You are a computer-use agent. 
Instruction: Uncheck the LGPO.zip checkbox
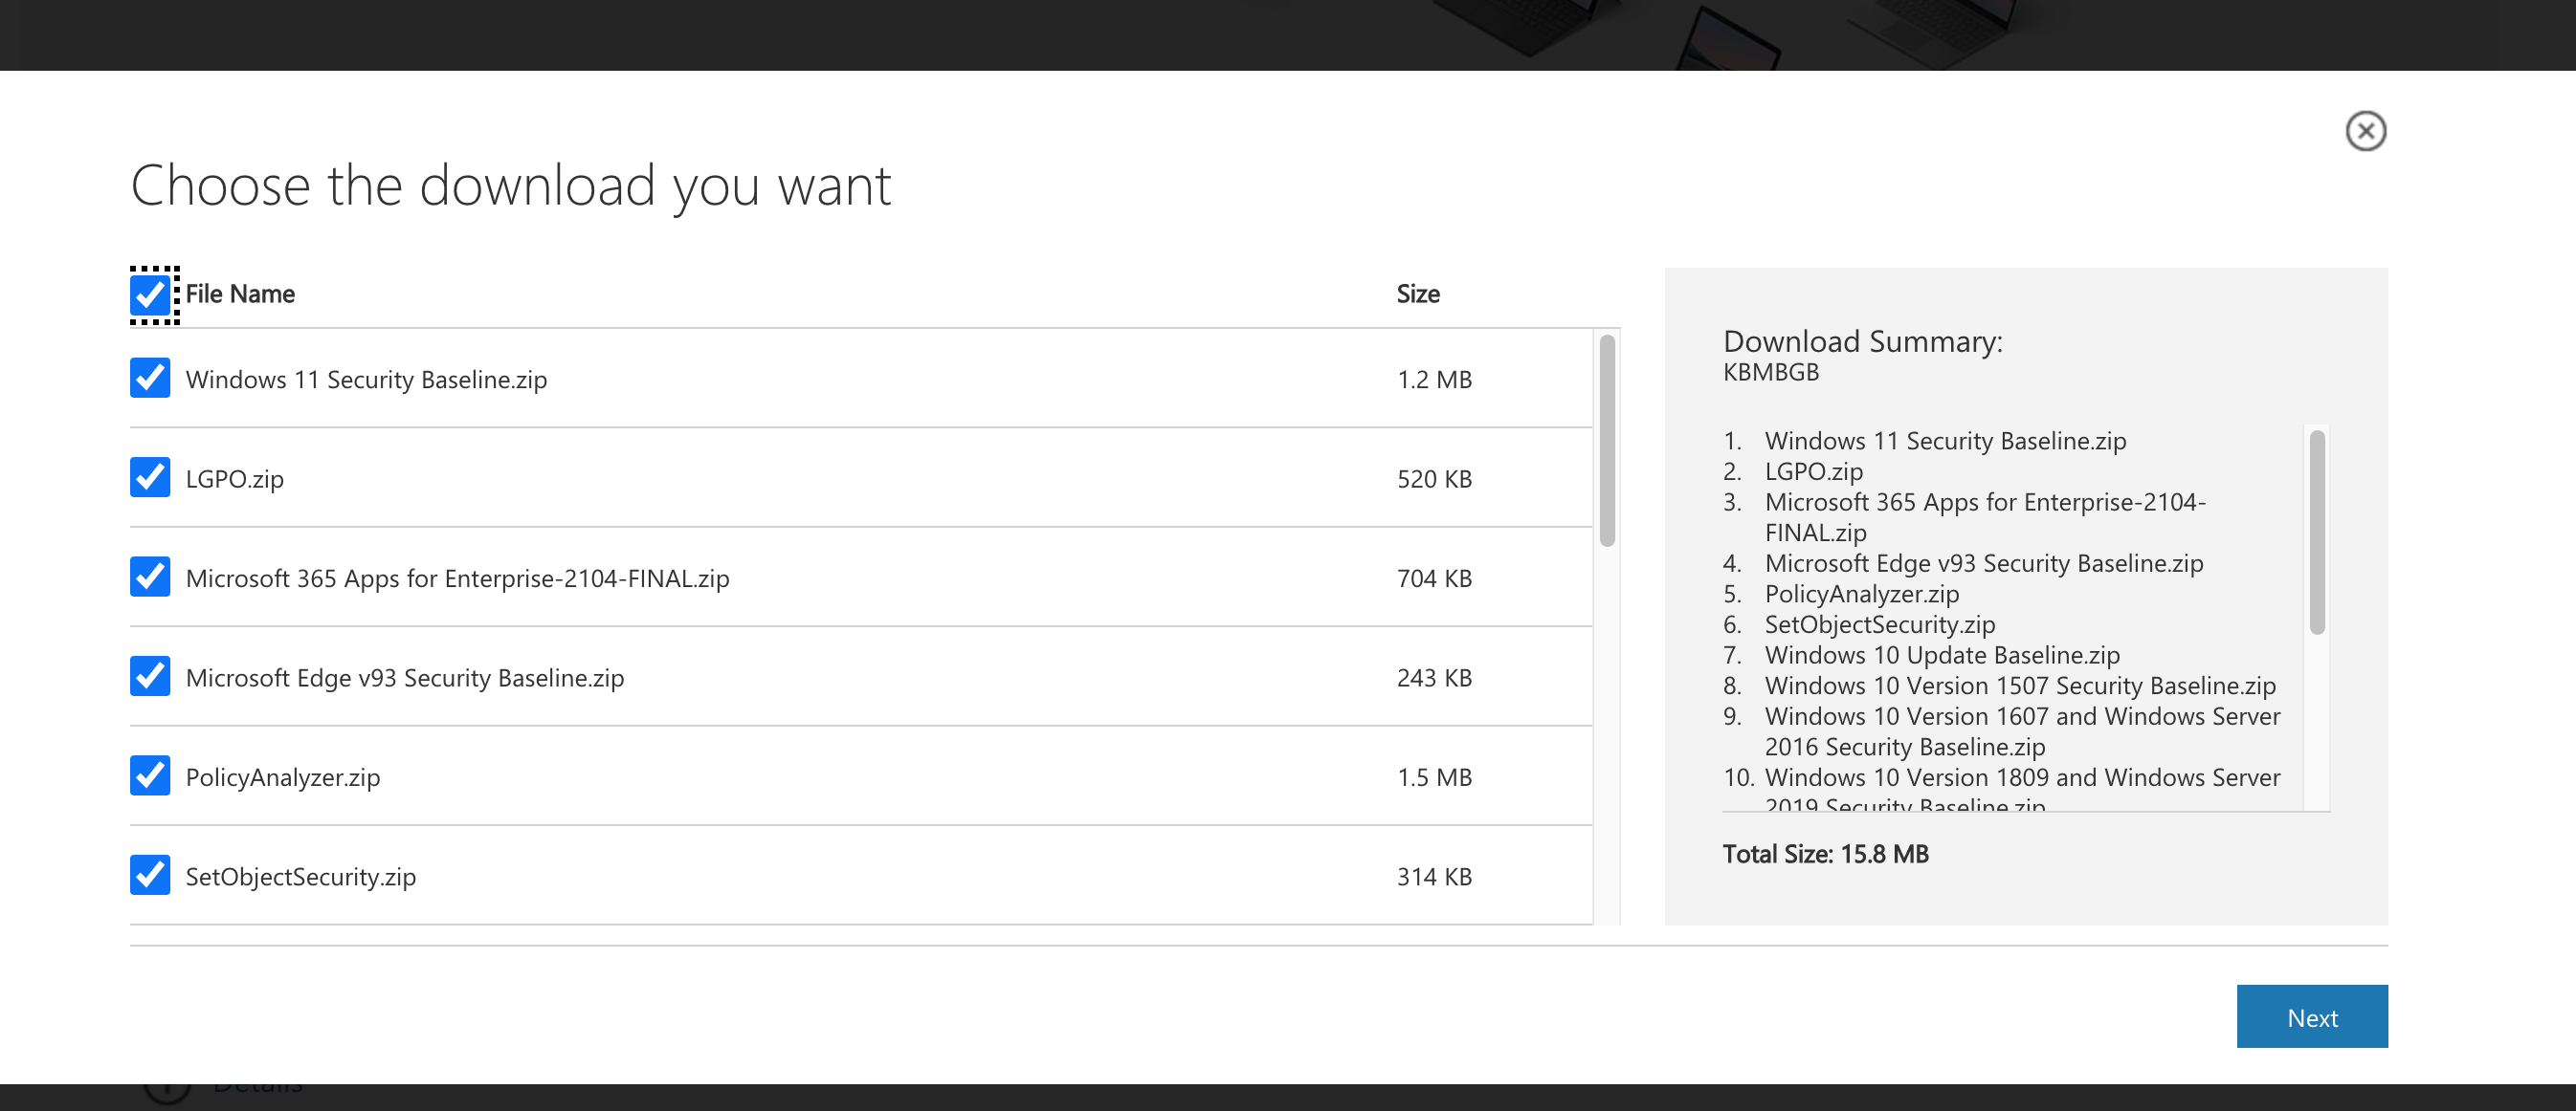point(150,477)
